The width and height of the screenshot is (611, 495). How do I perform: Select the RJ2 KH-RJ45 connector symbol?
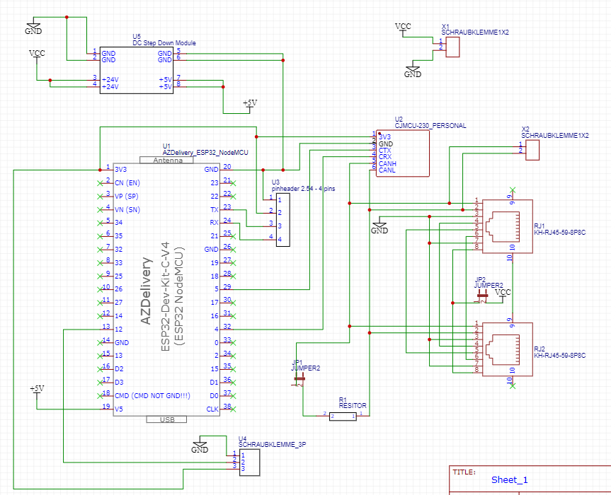tap(508, 349)
